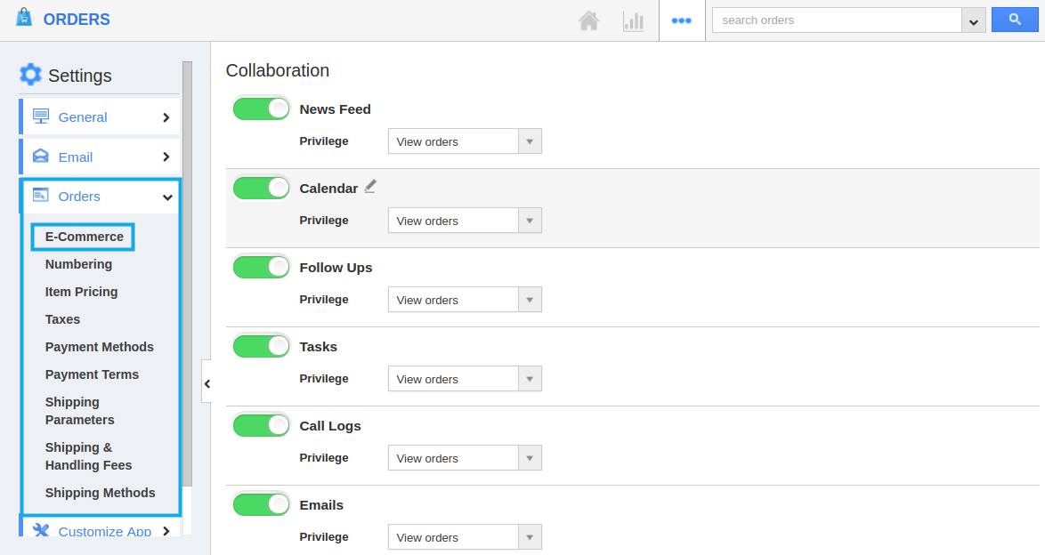Collapse the sidebar with left arrow
The width and height of the screenshot is (1045, 555).
click(x=207, y=383)
